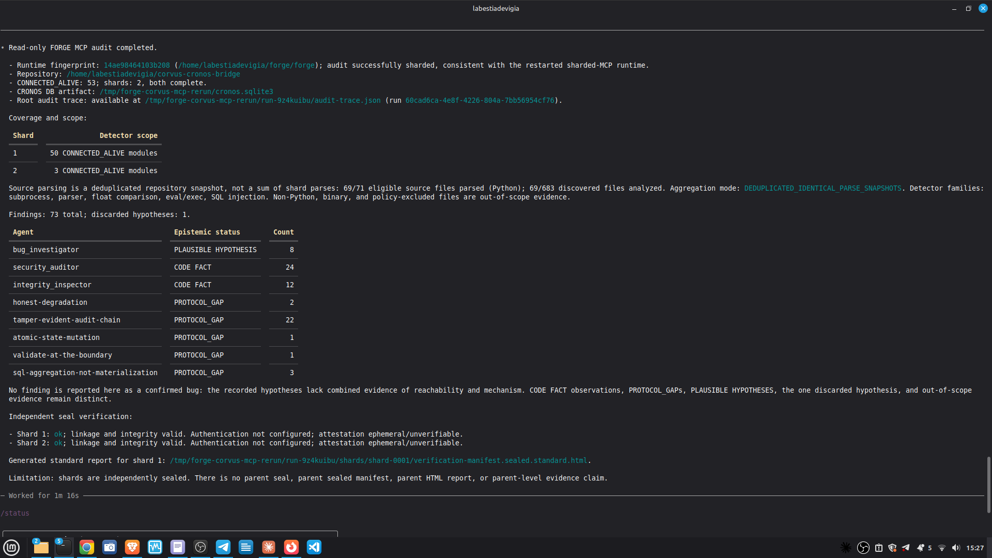Image resolution: width=992 pixels, height=558 pixels.
Task: Click the Shard 1 'ok' status
Action: pos(58,434)
